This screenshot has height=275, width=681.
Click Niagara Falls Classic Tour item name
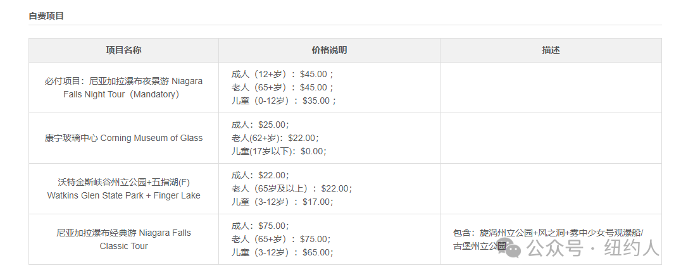(124, 239)
